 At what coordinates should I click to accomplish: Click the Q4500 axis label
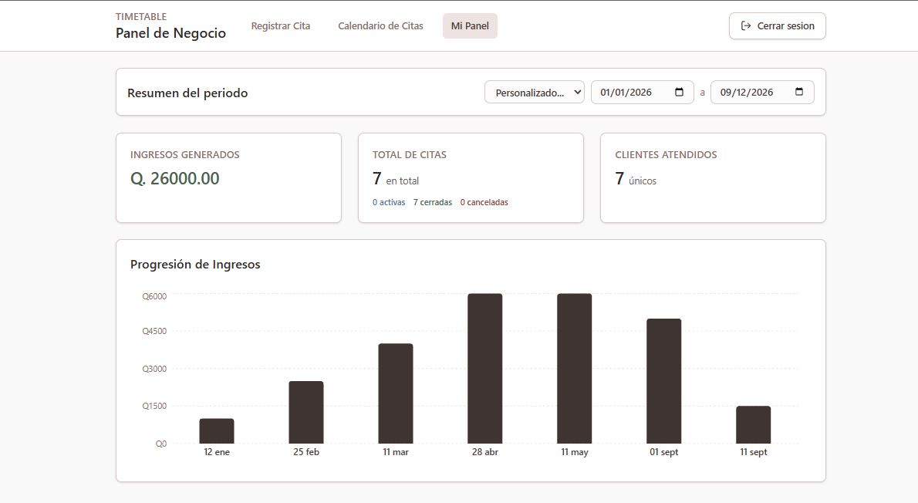154,331
